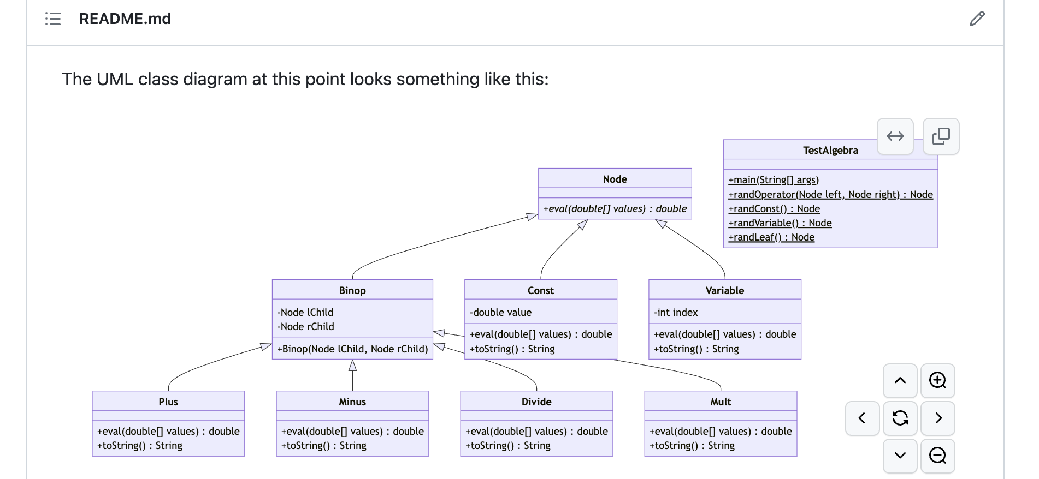Viewport: 1039px width, 479px height.
Task: Open the README table of contents outline
Action: [x=52, y=19]
